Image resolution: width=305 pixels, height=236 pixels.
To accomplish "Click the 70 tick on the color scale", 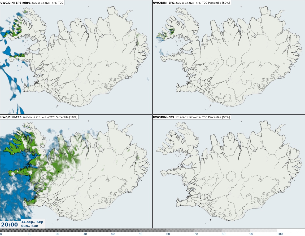I will click(x=196, y=234).
